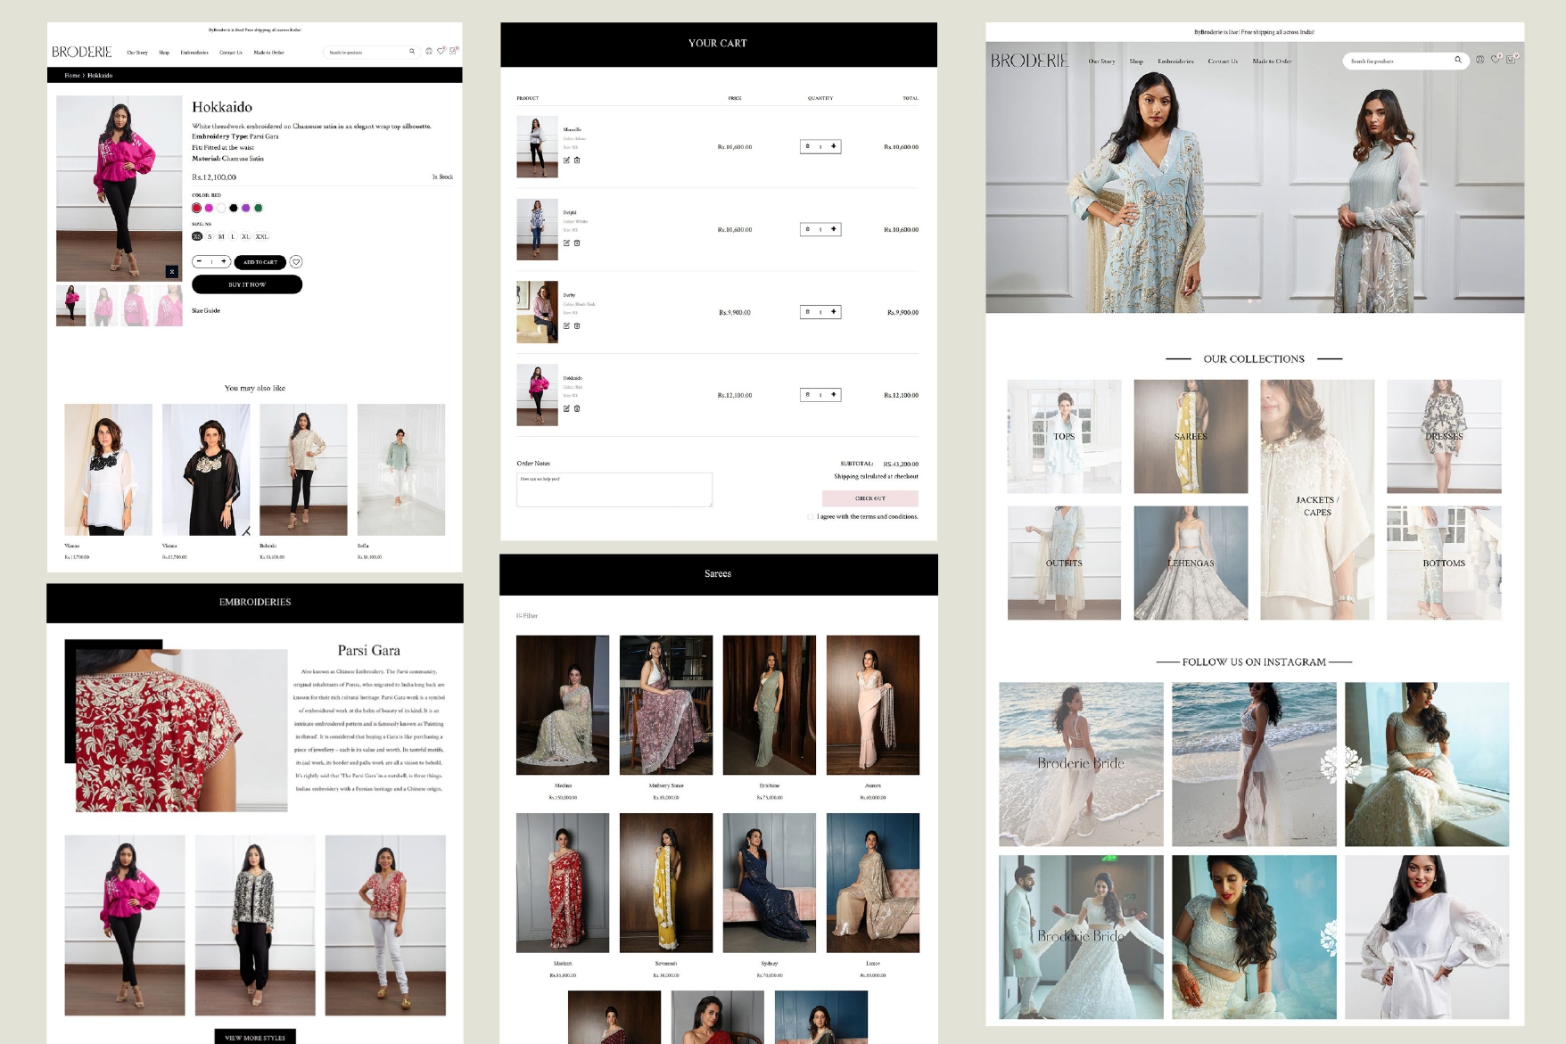Viewport: 1566px width, 1044px height.
Task: Open shopping cart icon in homepage header
Action: (x=1511, y=60)
